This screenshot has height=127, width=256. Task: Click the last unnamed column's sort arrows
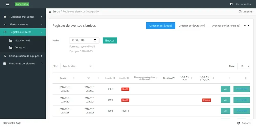pyautogui.click(x=246, y=78)
